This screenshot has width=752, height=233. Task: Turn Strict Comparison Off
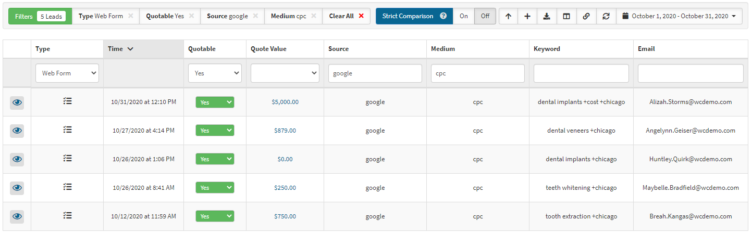point(485,16)
